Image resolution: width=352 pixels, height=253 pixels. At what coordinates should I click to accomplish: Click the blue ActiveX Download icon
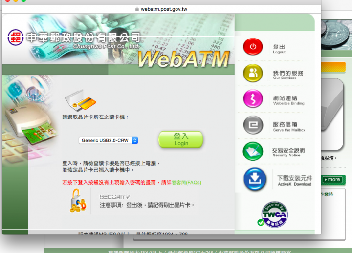pyautogui.click(x=255, y=179)
